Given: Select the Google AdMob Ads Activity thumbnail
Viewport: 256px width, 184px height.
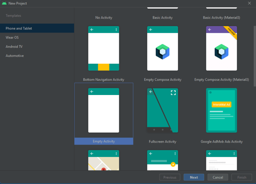Looking at the screenshot, I should click(x=222, y=110).
